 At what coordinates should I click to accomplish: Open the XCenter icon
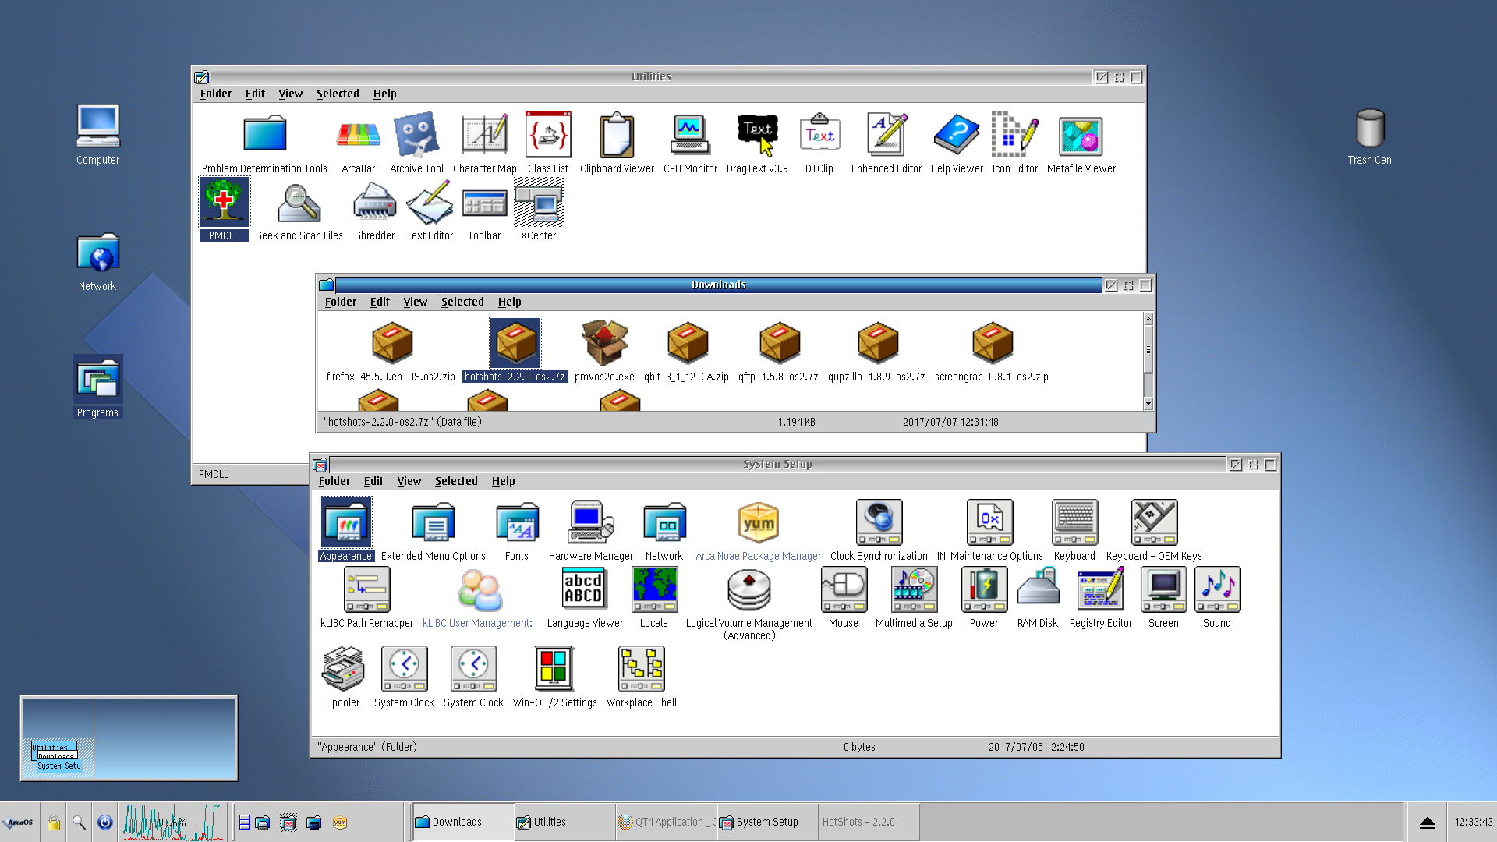pos(538,203)
